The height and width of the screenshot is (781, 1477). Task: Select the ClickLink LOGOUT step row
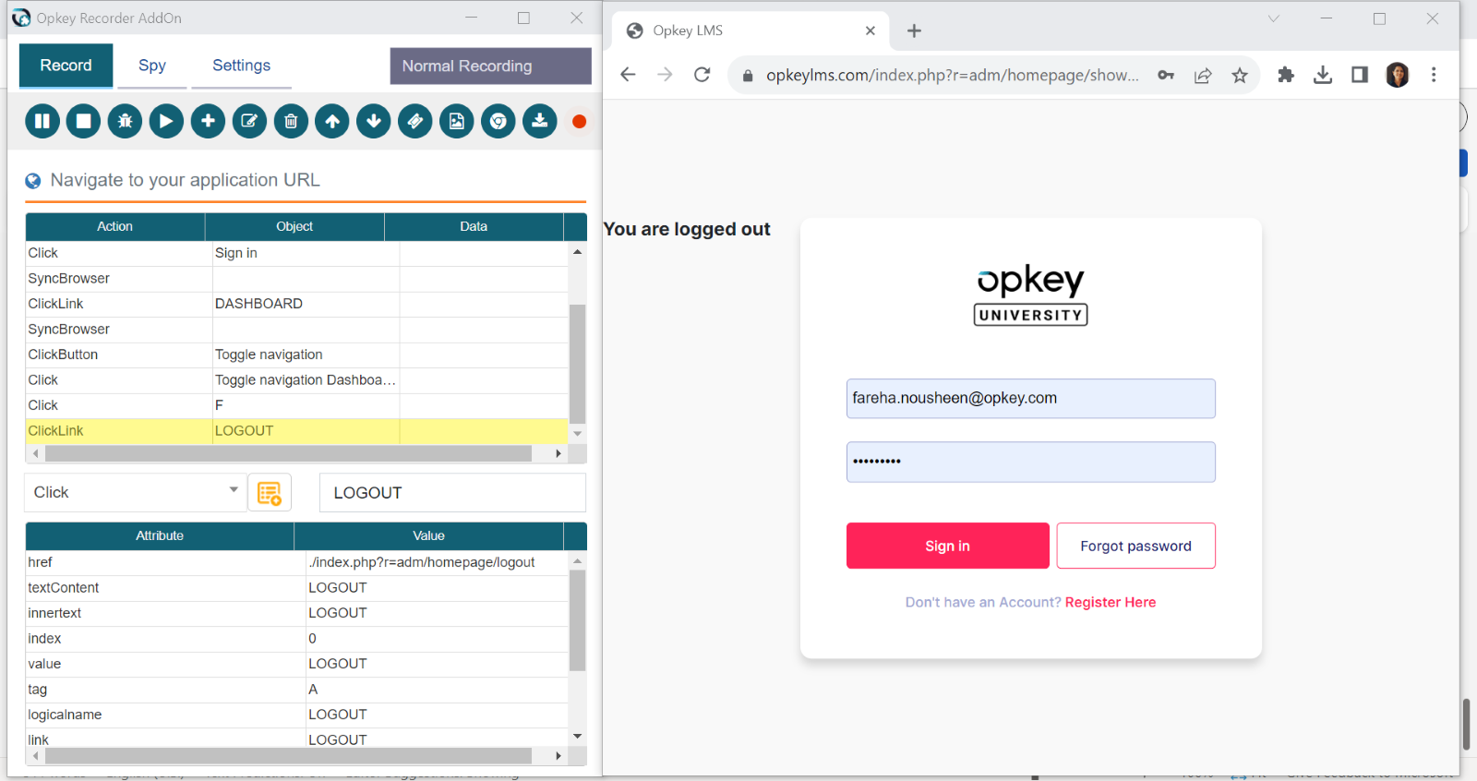click(297, 431)
